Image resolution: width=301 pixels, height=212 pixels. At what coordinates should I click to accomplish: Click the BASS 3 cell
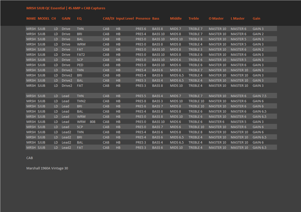point(157,101)
